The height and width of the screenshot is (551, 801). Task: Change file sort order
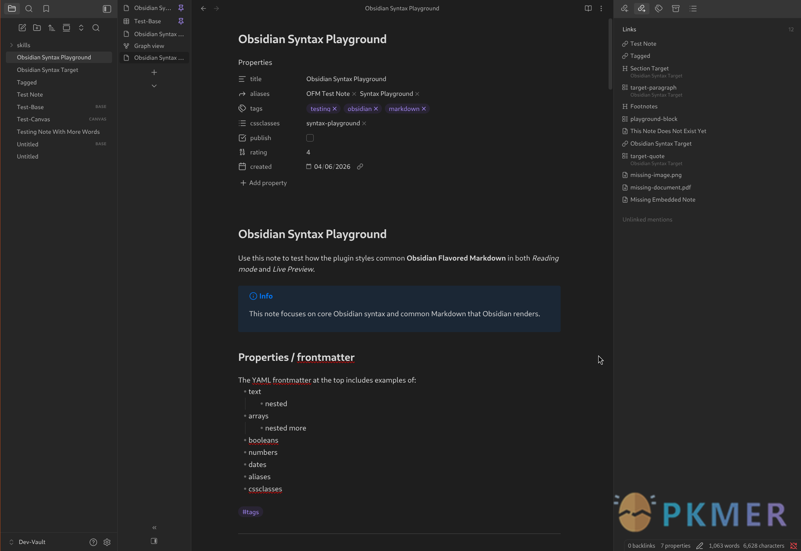coord(52,28)
